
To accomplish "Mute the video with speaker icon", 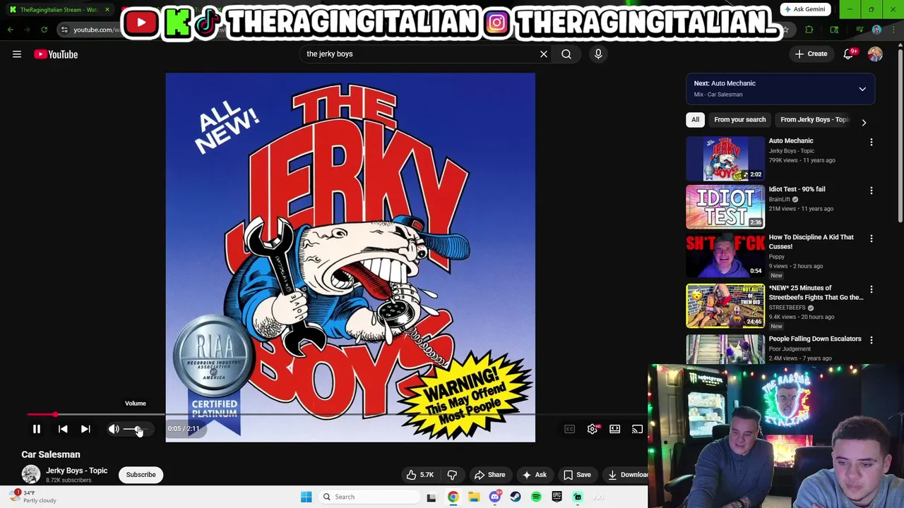I will (x=114, y=429).
